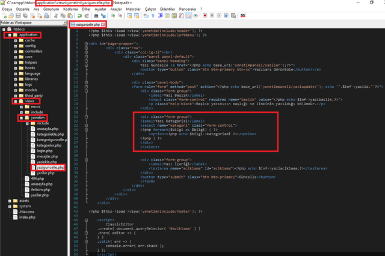
Task: Click the ABC spell check icon
Action: 243,16
